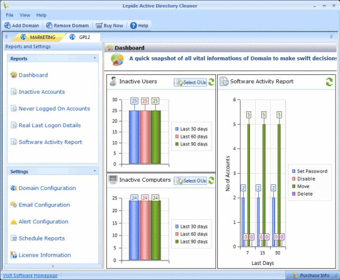Viewport: 340px width, 280px height.
Task: Click Select OUs for Inactive Users
Action: click(191, 82)
